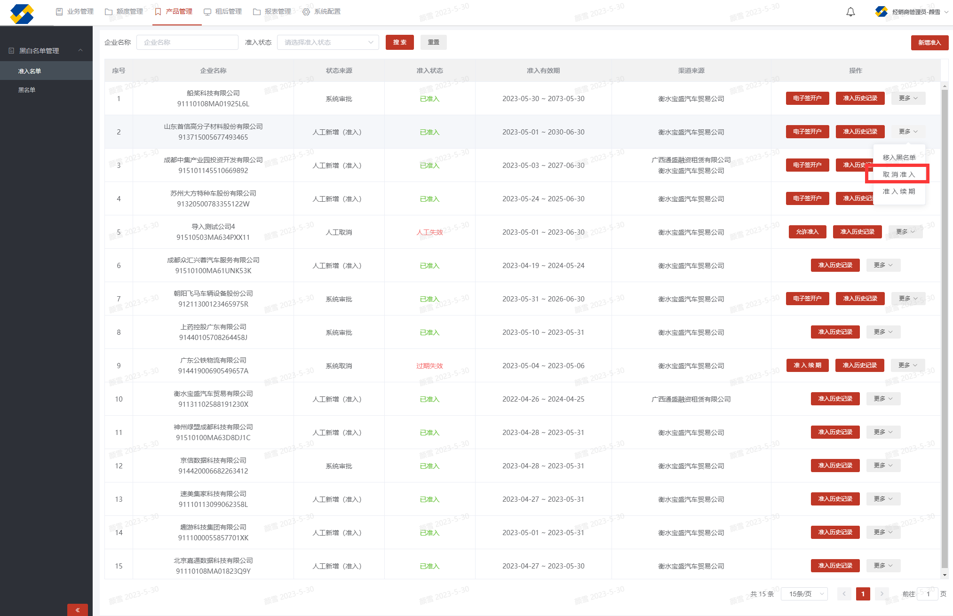Open 更多 dropdown for row 1
This screenshot has height=616, width=953.
click(x=908, y=98)
